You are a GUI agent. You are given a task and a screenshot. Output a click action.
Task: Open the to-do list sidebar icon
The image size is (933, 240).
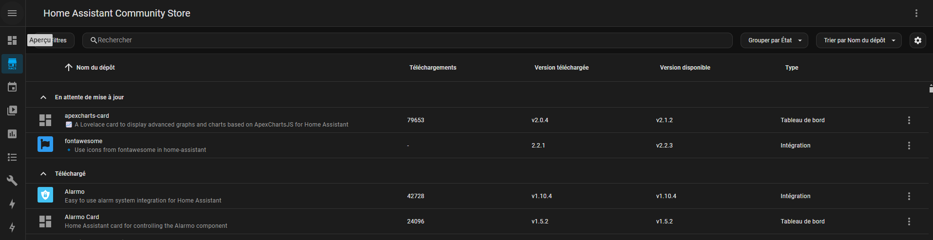[12, 157]
